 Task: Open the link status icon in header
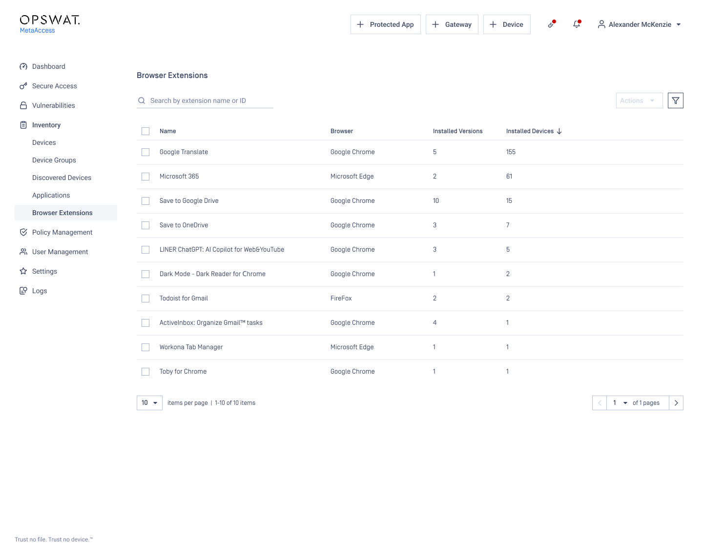[x=551, y=24]
